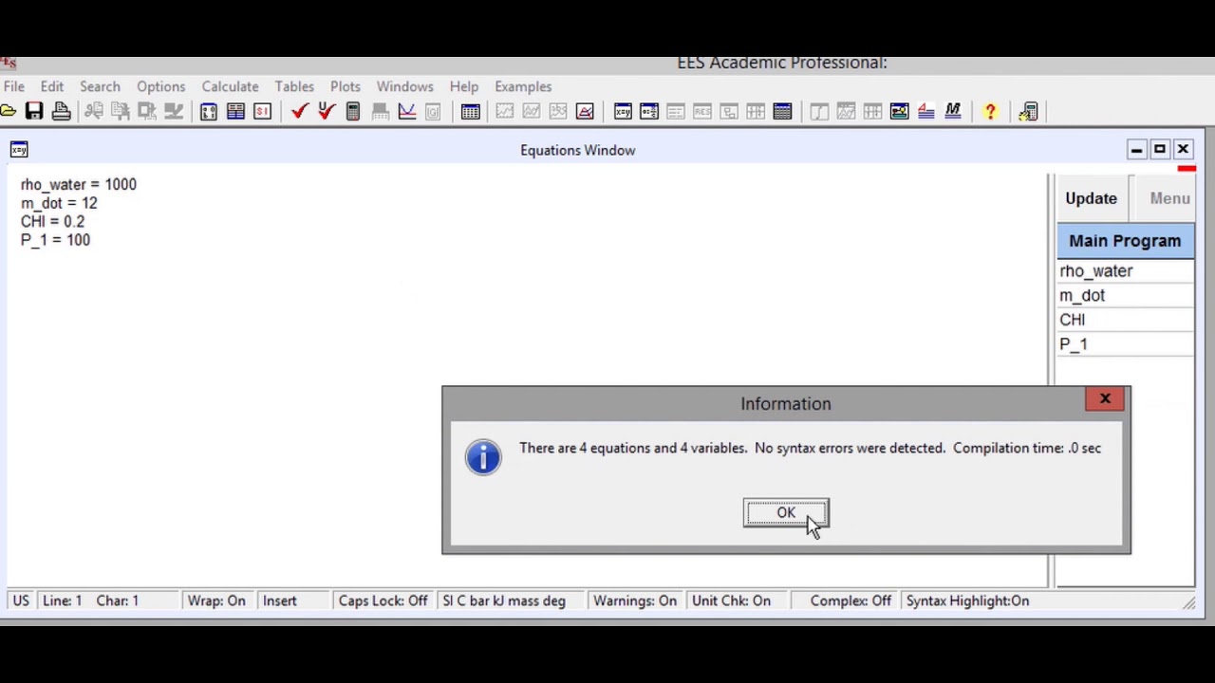The image size is (1215, 683).
Task: Select m_dot in variable list
Action: 1125,296
